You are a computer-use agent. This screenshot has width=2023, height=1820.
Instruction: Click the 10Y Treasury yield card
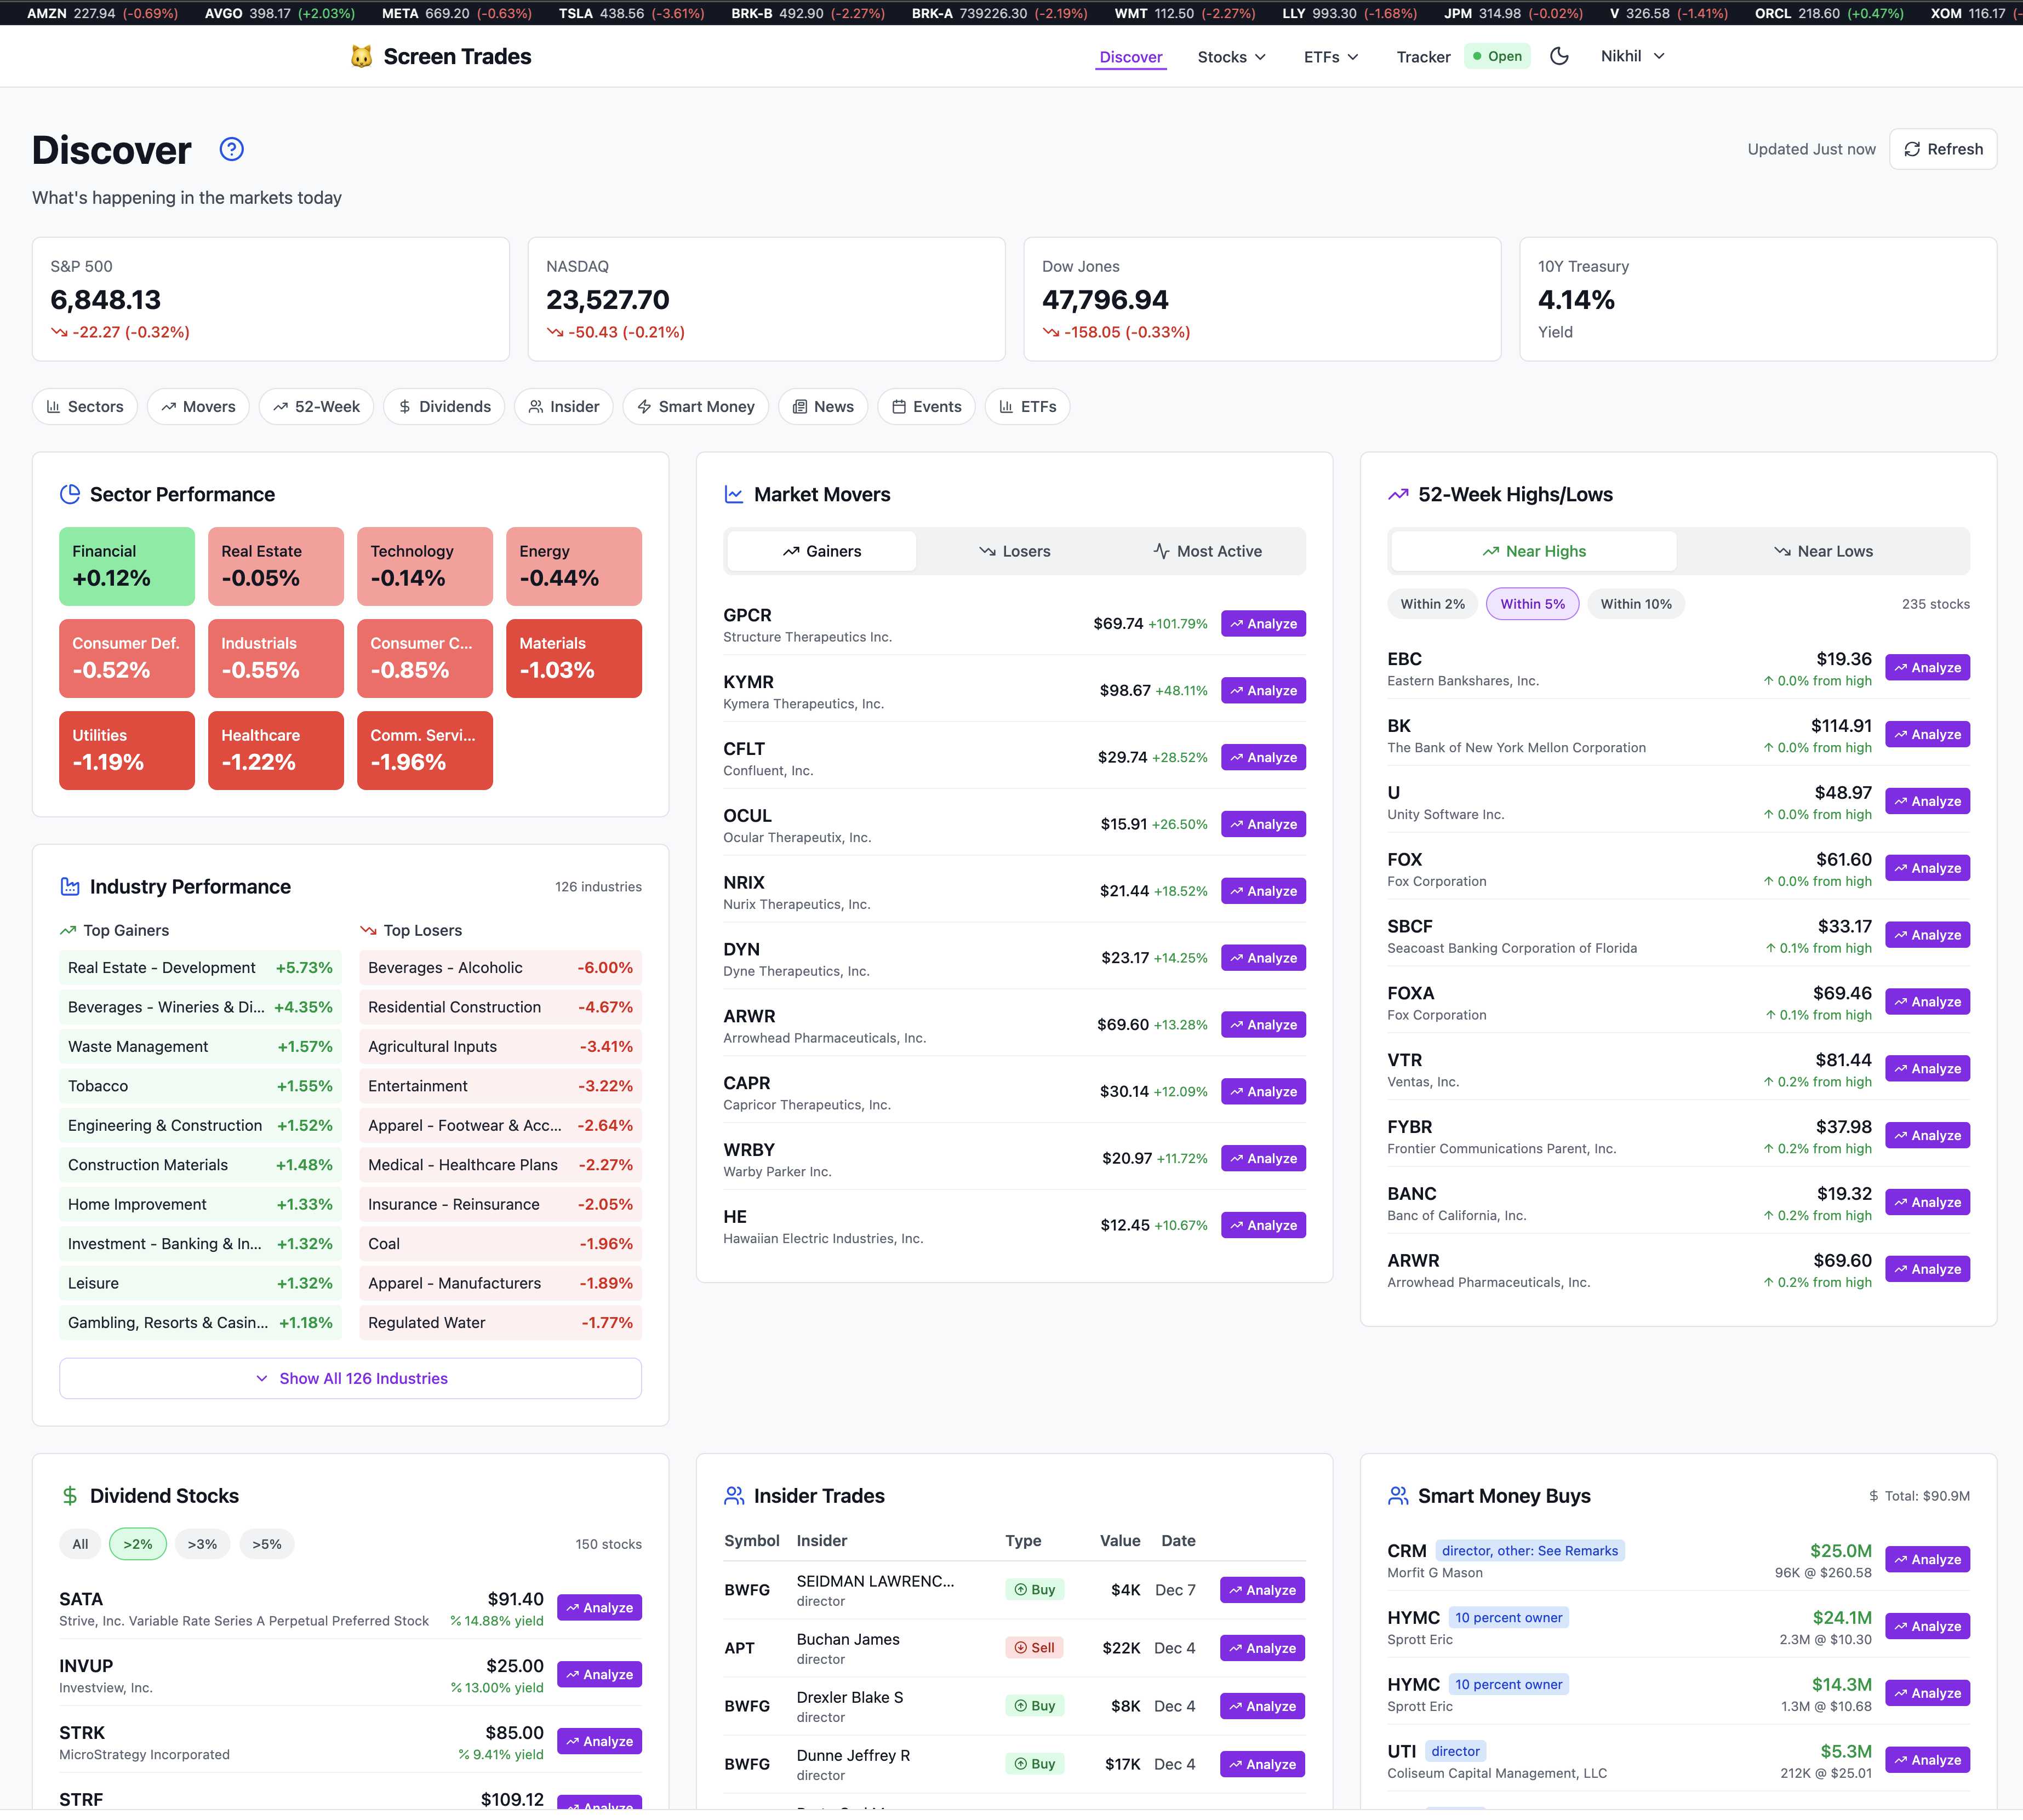click(x=1758, y=299)
